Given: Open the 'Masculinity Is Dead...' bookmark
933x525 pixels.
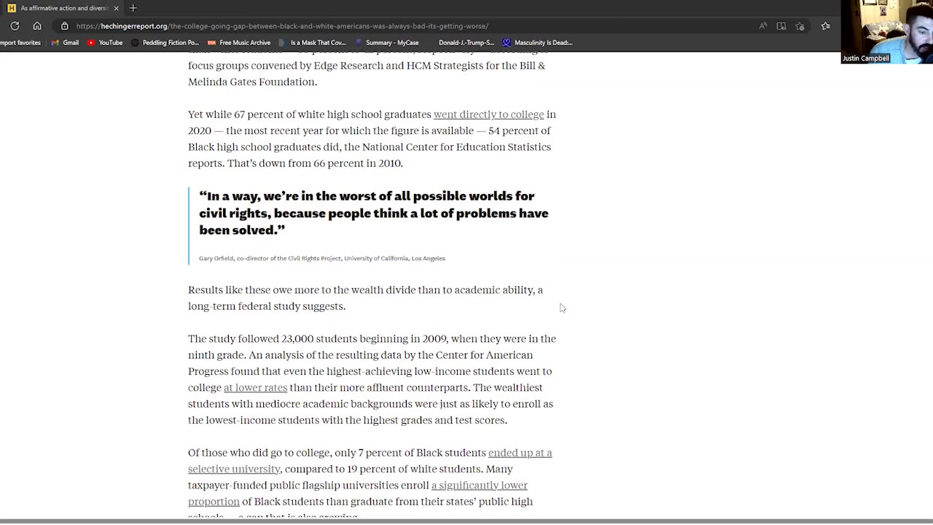Looking at the screenshot, I should pyautogui.click(x=538, y=42).
